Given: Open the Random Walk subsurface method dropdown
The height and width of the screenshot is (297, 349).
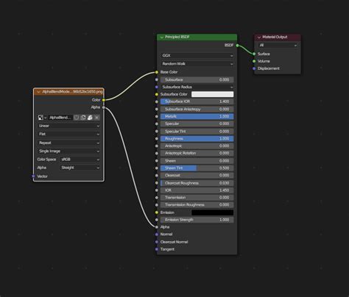Looking at the screenshot, I should pos(197,64).
